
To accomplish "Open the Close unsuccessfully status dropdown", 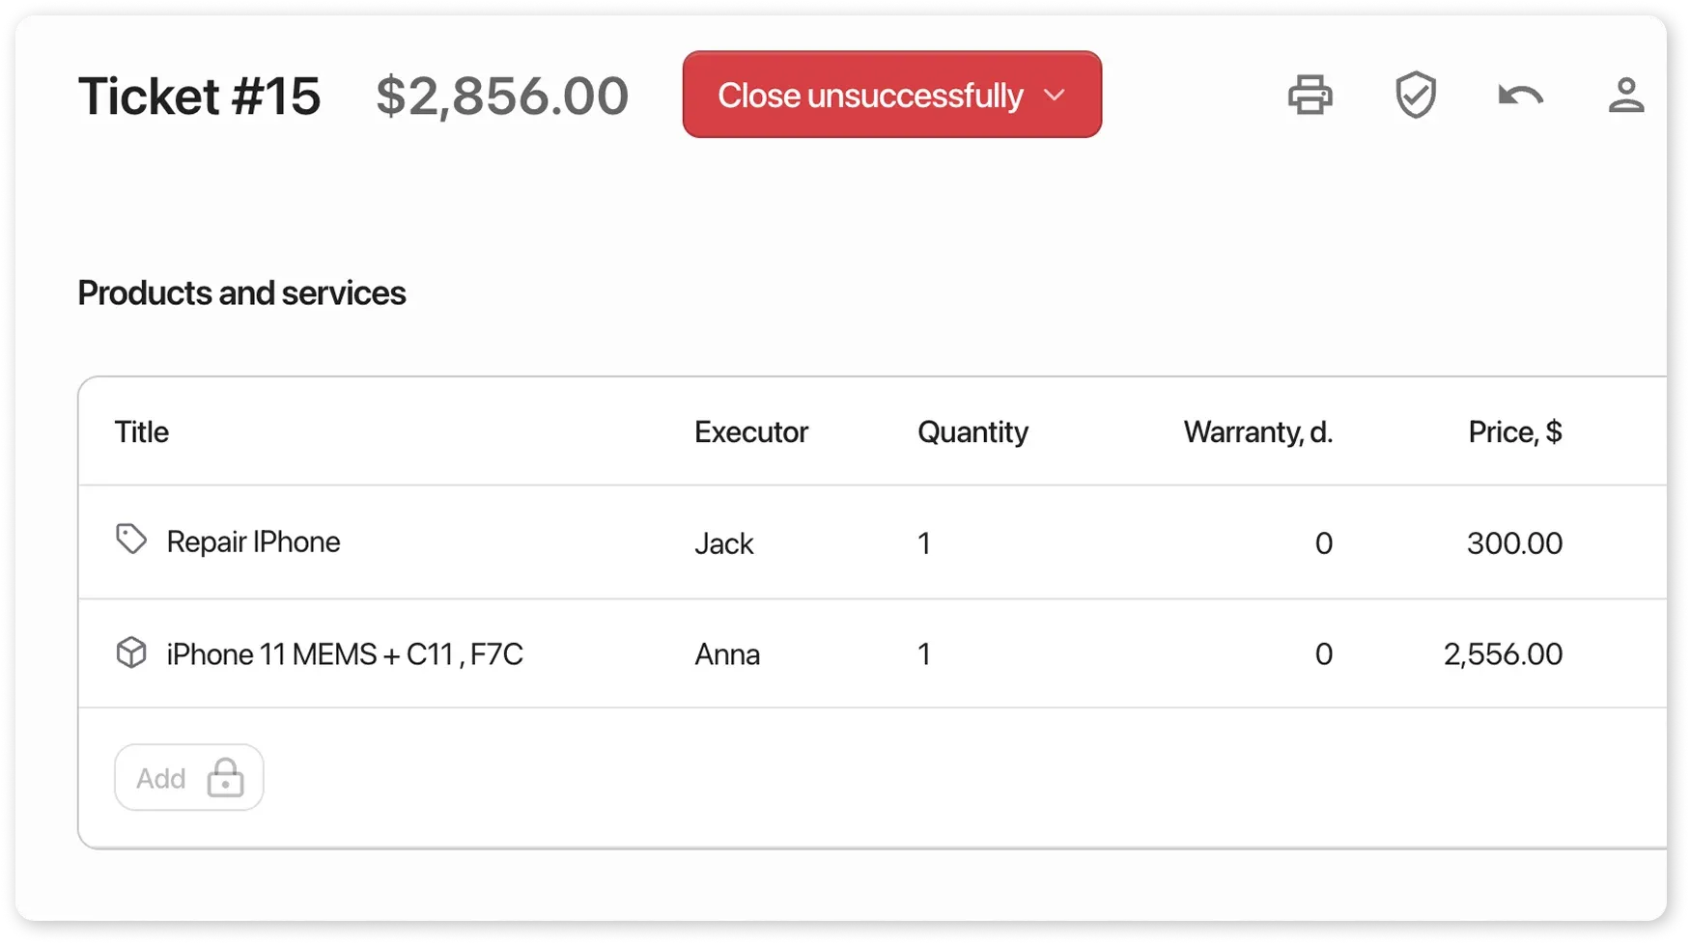I will (890, 95).
